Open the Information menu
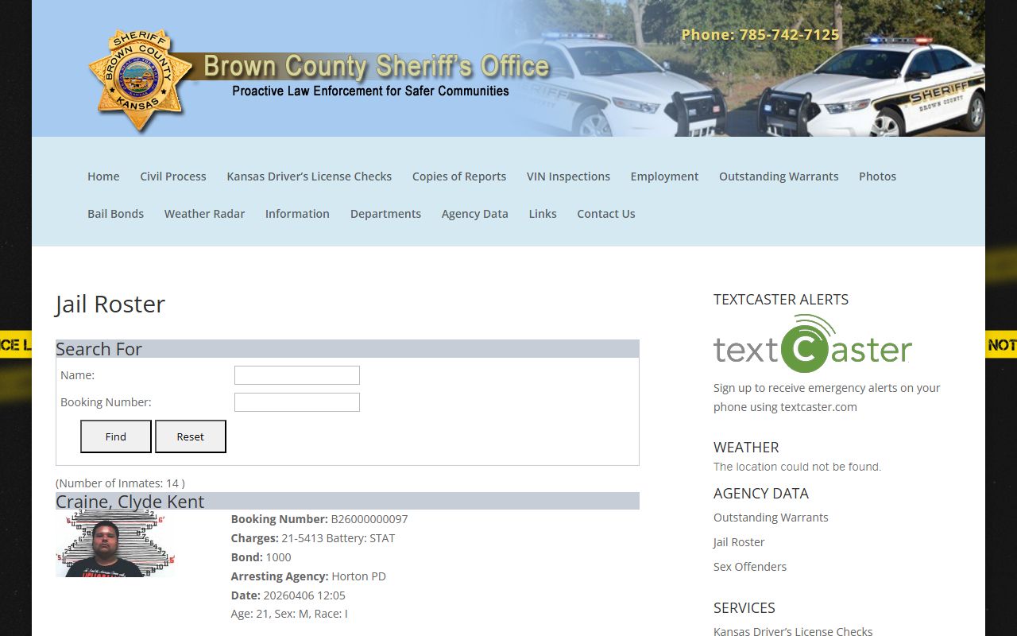 (297, 214)
